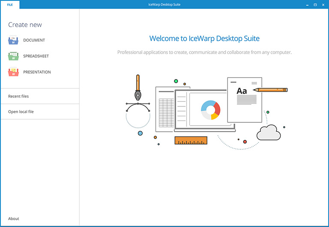The image size is (329, 227).
Task: Close the IceWarp Desktop Suite window
Action: tap(323, 5)
